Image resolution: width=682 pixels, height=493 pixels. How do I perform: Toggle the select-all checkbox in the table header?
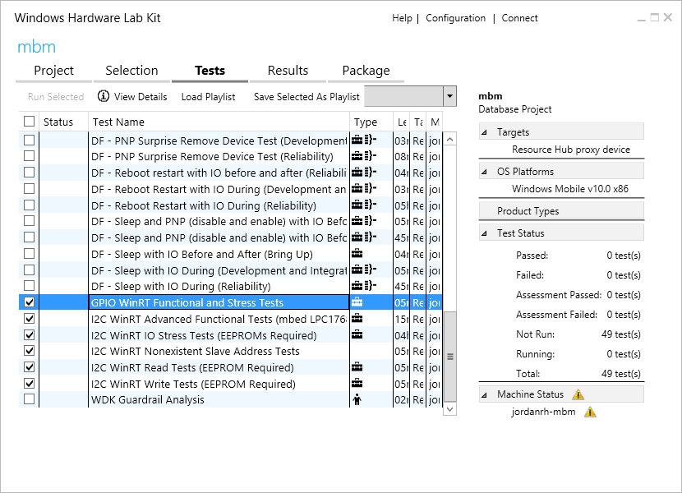click(x=30, y=122)
